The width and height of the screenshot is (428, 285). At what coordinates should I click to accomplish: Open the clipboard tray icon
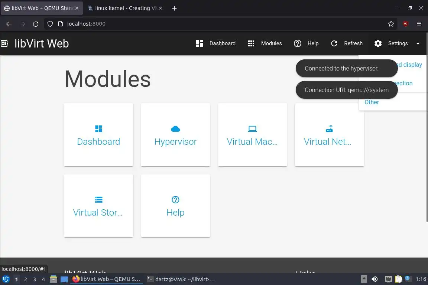(399, 279)
